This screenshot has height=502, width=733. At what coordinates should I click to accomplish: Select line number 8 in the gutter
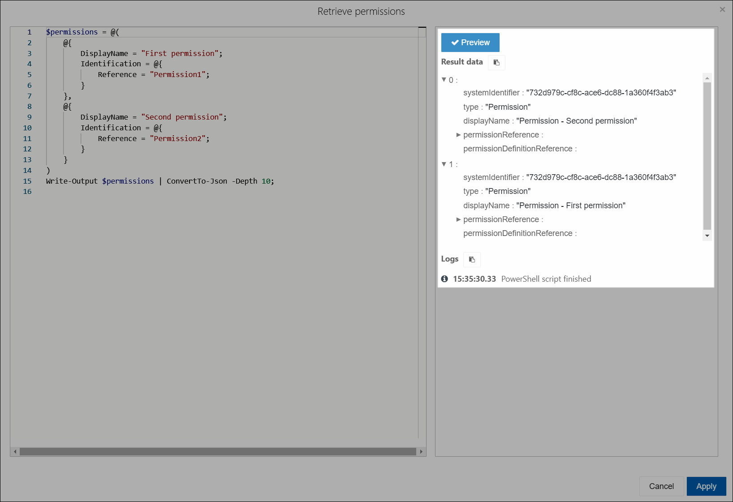[x=30, y=106]
